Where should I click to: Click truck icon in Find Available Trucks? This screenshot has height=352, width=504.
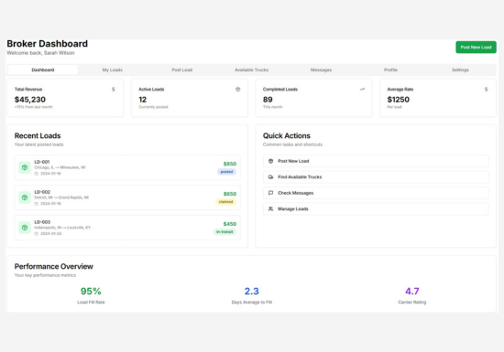click(270, 177)
